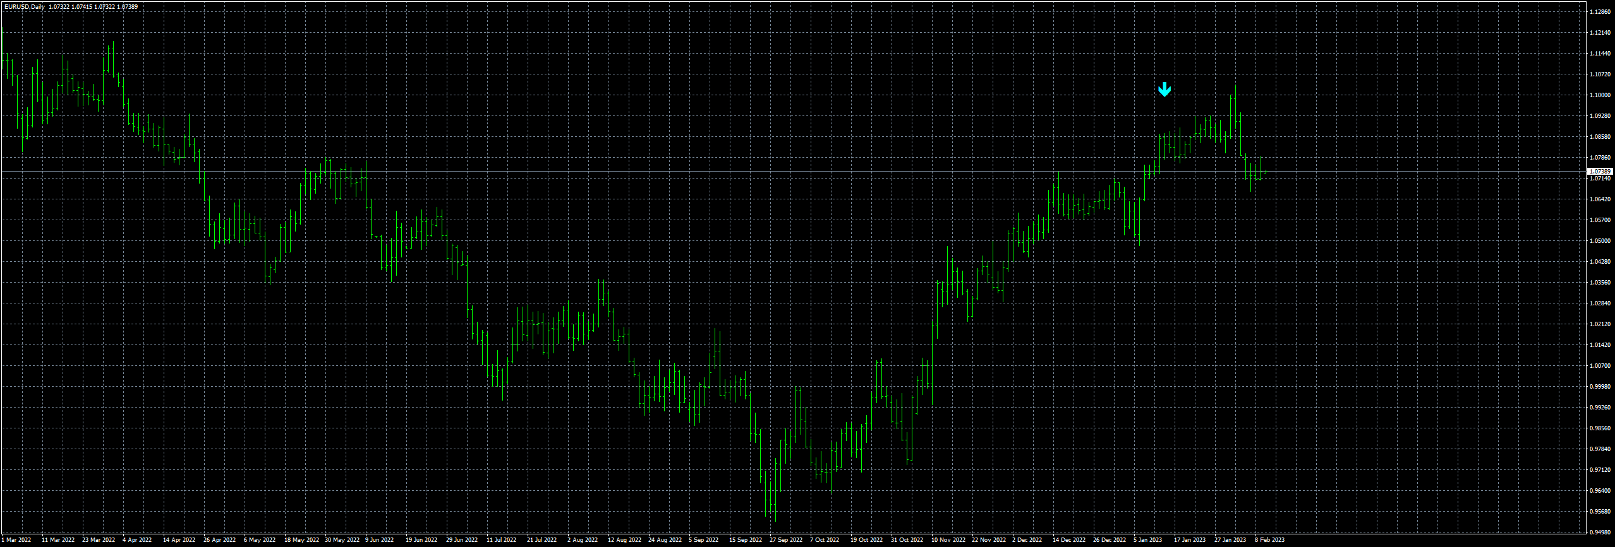The image size is (1615, 547).
Task: Click the 4 Apr 2022 date label
Action: pyautogui.click(x=137, y=540)
